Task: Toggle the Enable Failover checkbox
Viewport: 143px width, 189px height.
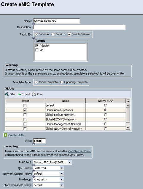Action: [x=69, y=34]
